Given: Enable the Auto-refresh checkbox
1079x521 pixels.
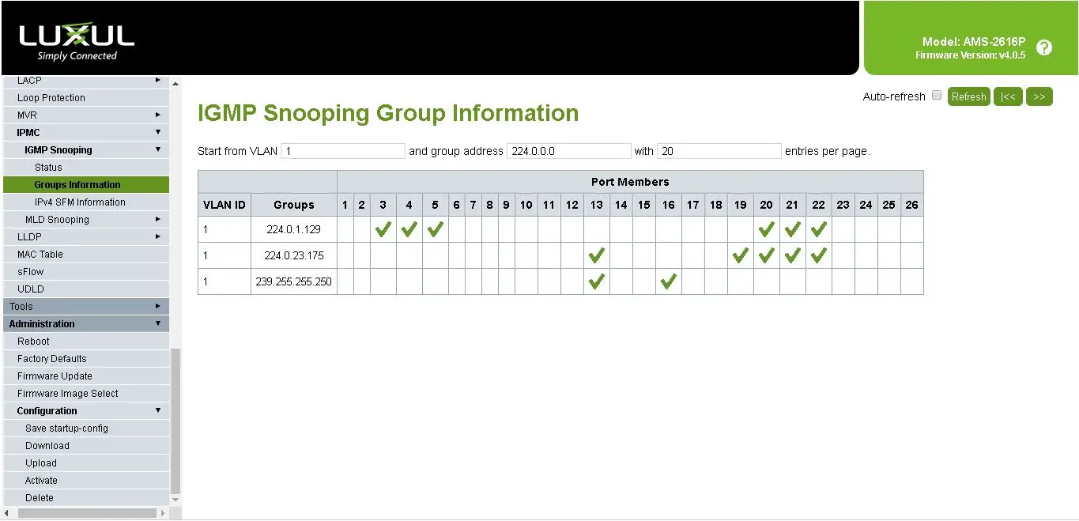Looking at the screenshot, I should pyautogui.click(x=937, y=96).
